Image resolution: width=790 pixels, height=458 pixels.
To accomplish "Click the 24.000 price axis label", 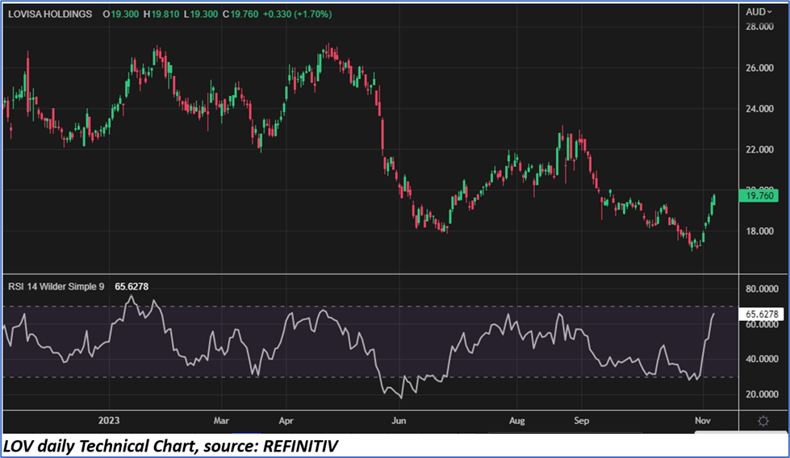I will click(x=759, y=109).
